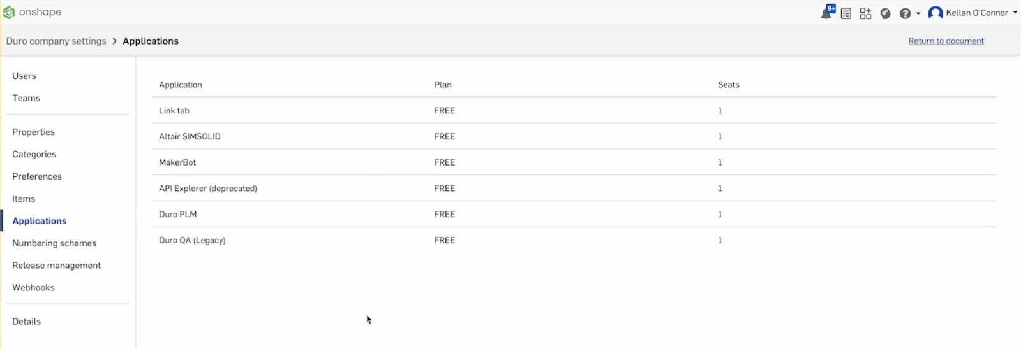The image size is (1021, 349).
Task: Select Release management in sidebar
Action: click(x=56, y=266)
